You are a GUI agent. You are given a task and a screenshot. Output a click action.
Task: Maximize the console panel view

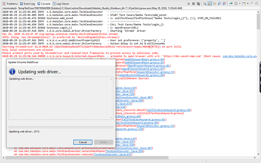[x=256, y=3]
